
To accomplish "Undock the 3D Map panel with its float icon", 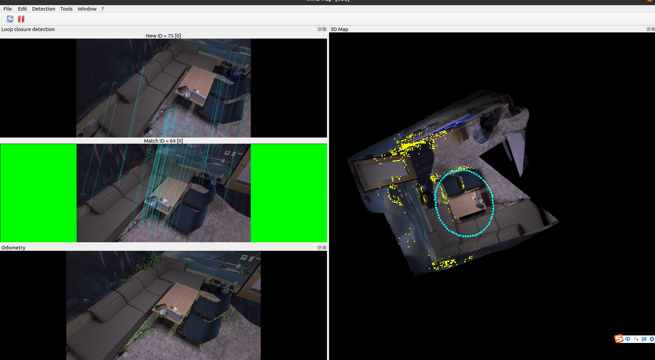I will (648, 29).
